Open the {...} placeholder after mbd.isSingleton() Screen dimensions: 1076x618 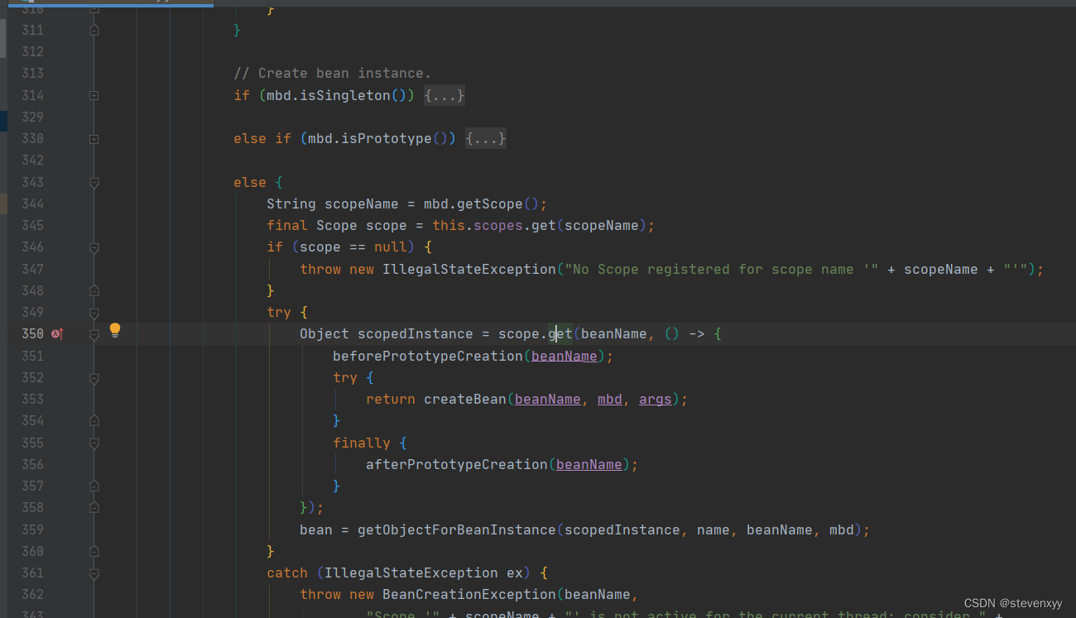(x=444, y=95)
